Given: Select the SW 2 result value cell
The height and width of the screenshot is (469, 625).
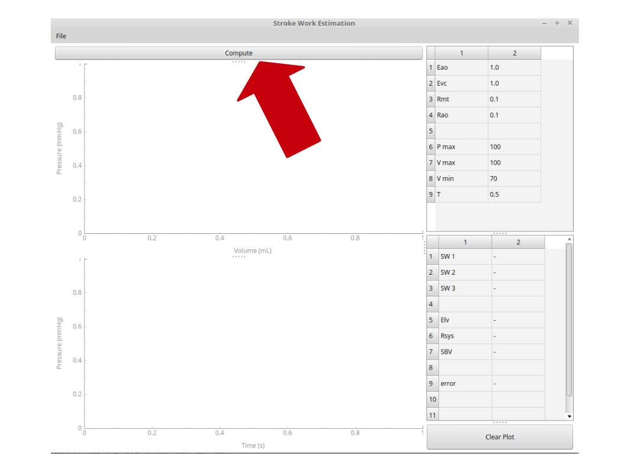Looking at the screenshot, I should [518, 272].
